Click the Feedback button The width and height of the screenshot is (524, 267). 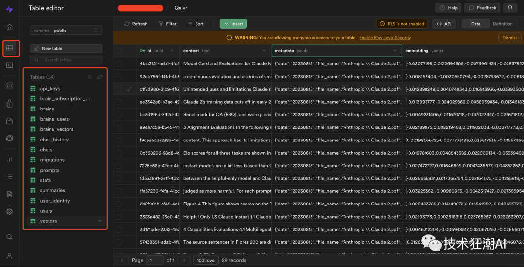[482, 8]
